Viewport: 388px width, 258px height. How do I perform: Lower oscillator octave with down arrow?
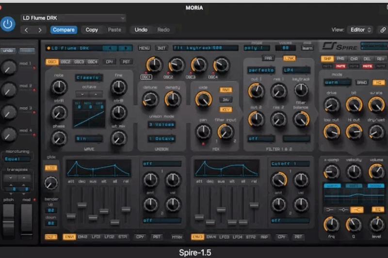[82, 94]
